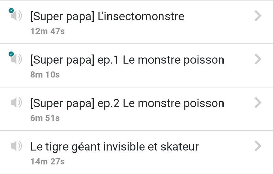Tap speaker icon for L'insectomonstre recording
This screenshot has height=174, width=273.
coord(16,16)
